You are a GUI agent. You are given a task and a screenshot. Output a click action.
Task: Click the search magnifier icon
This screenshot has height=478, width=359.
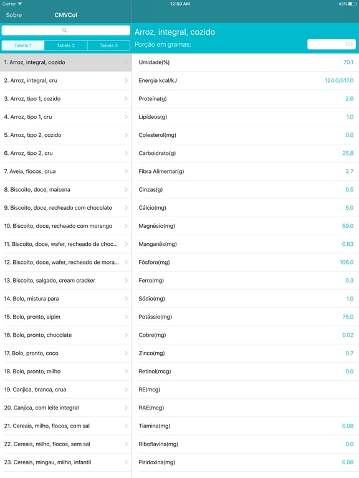pos(64,30)
